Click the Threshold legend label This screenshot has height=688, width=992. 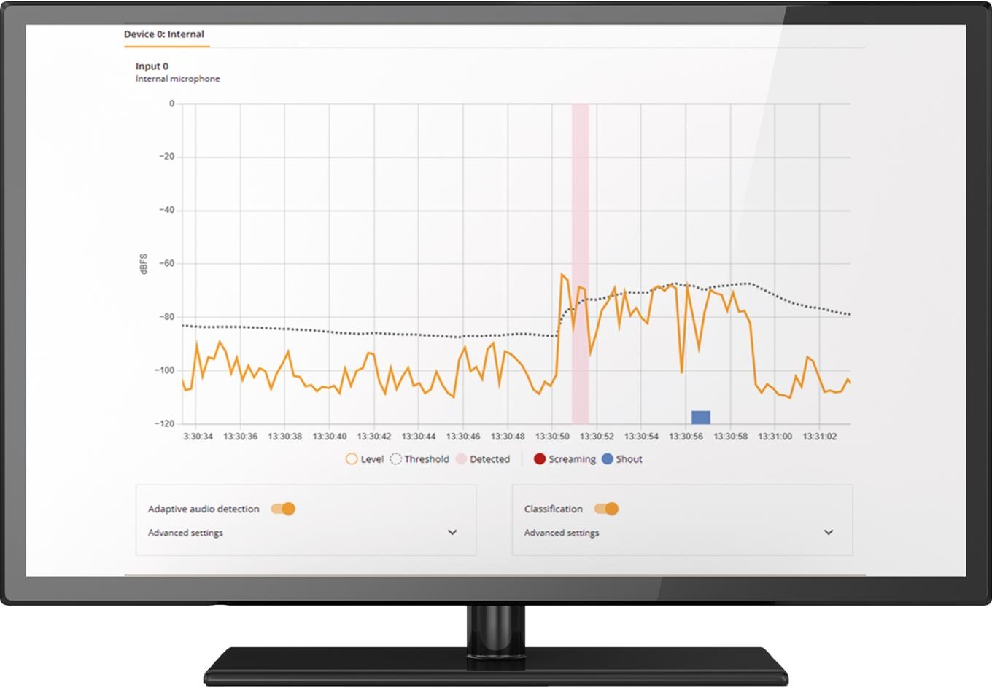click(x=427, y=459)
